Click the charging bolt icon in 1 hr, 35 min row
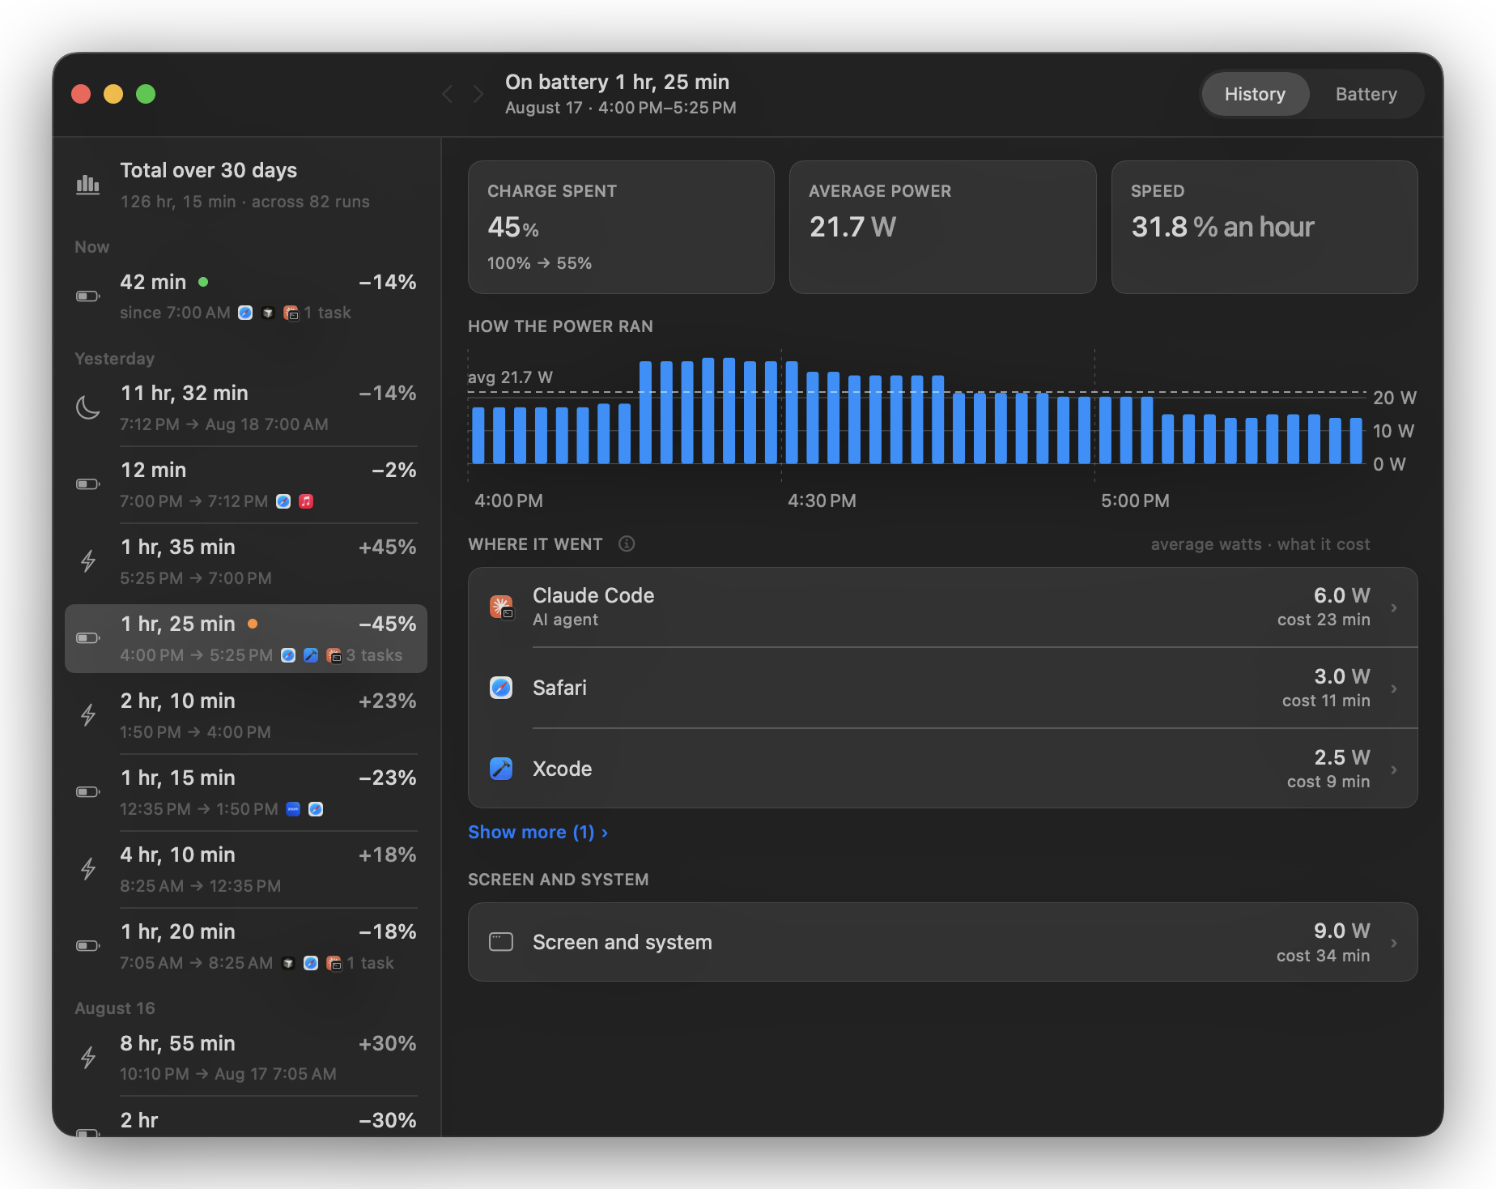This screenshot has width=1496, height=1189. click(88, 561)
